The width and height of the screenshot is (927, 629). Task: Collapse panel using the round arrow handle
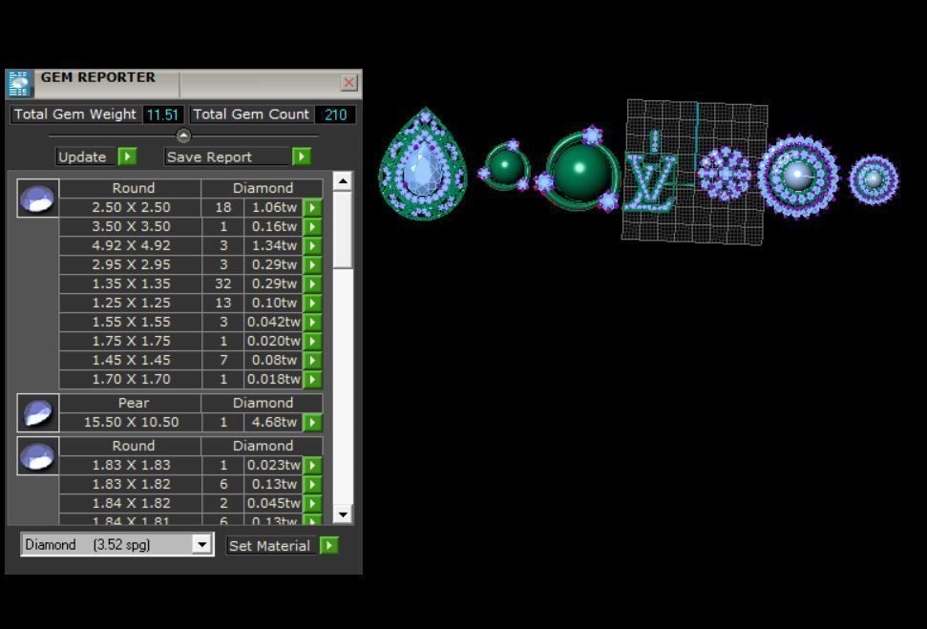point(184,136)
